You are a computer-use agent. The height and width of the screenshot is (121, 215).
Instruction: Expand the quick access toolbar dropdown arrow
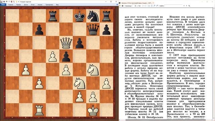click(x=18, y=2)
